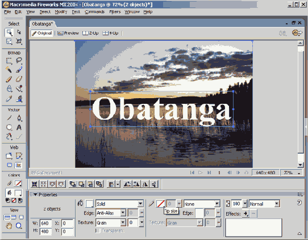Screen dimensions: 308x240
Task: Open the Modify menu
Action: tap(61, 12)
